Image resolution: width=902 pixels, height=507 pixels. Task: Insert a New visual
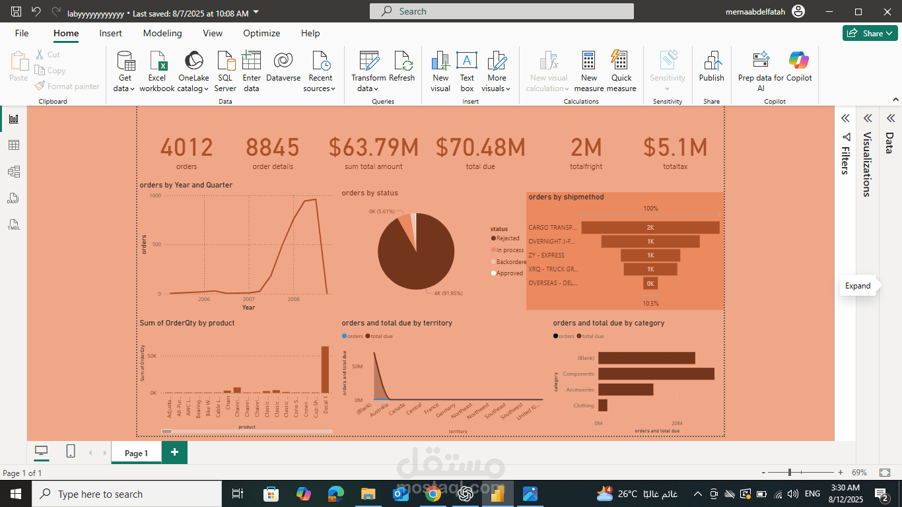click(440, 71)
